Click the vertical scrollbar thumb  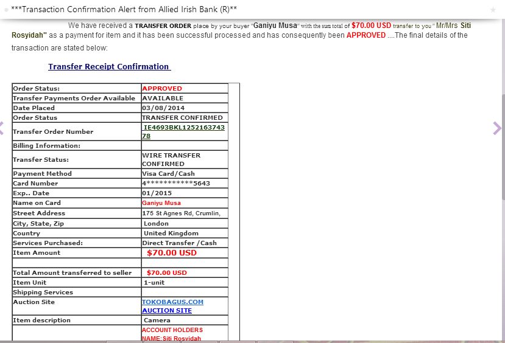pos(503,147)
